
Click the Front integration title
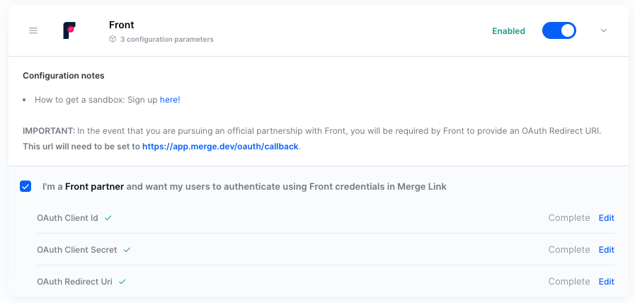pyautogui.click(x=122, y=25)
